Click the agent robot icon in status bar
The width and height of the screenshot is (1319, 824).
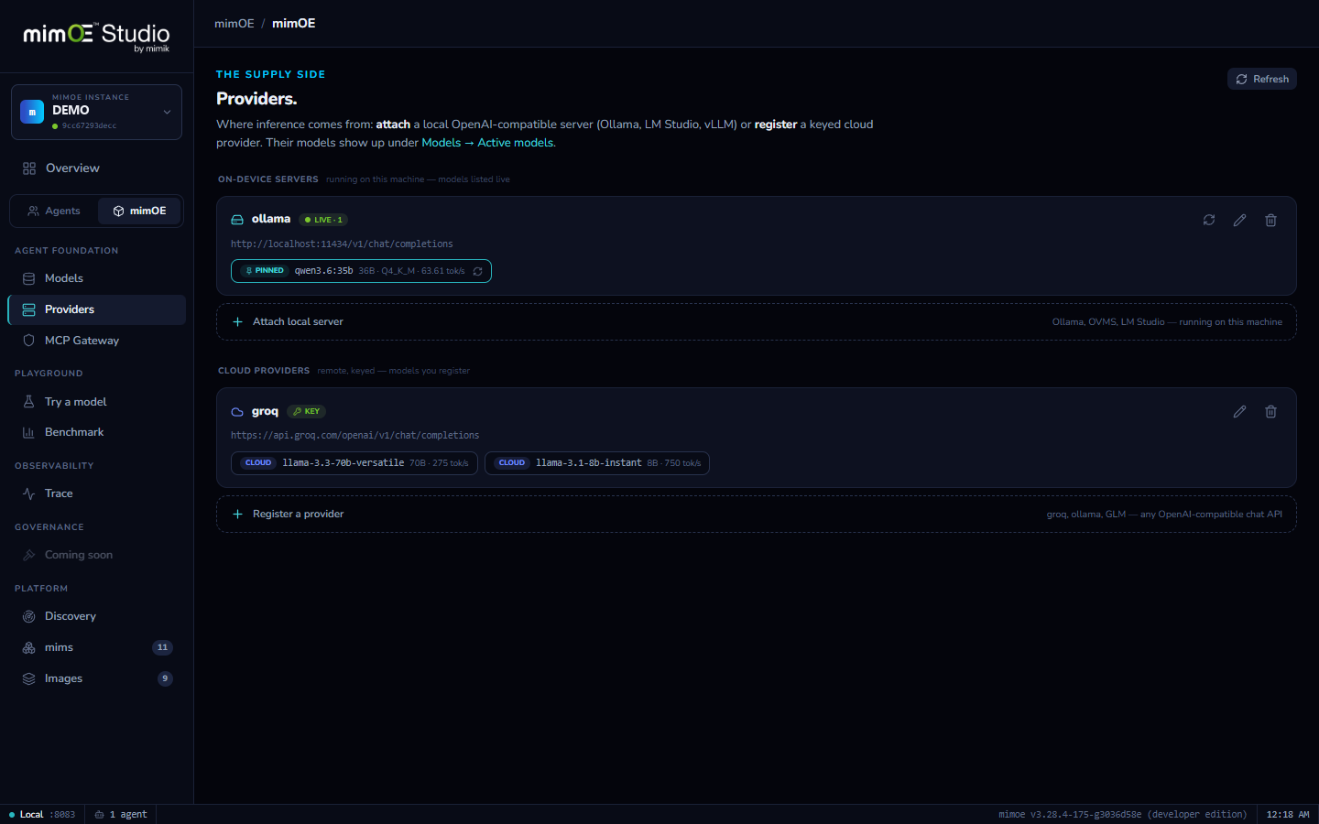pyautogui.click(x=99, y=815)
